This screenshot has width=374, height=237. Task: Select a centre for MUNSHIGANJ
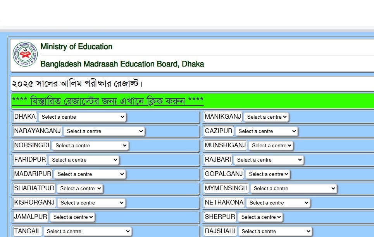click(x=271, y=145)
